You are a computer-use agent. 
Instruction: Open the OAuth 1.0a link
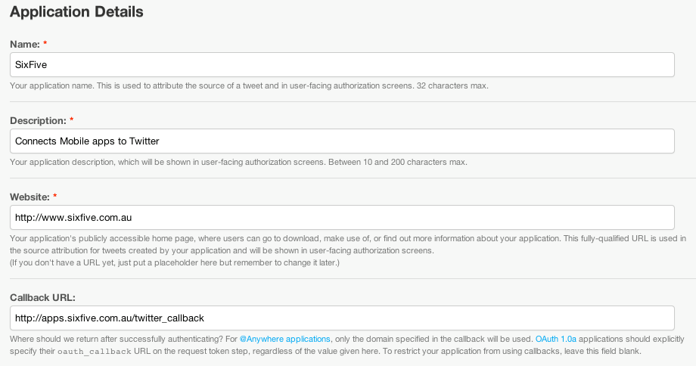pos(556,339)
